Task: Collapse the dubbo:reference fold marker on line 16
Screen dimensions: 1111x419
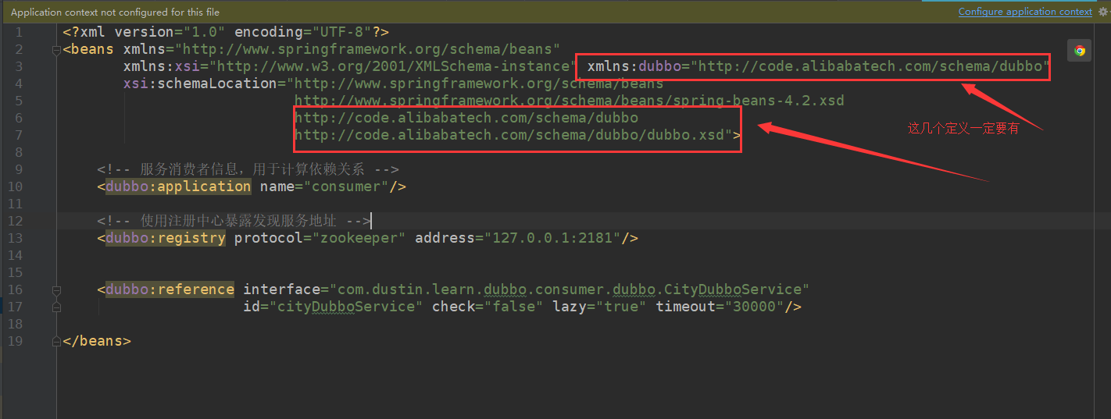Action: pyautogui.click(x=55, y=290)
